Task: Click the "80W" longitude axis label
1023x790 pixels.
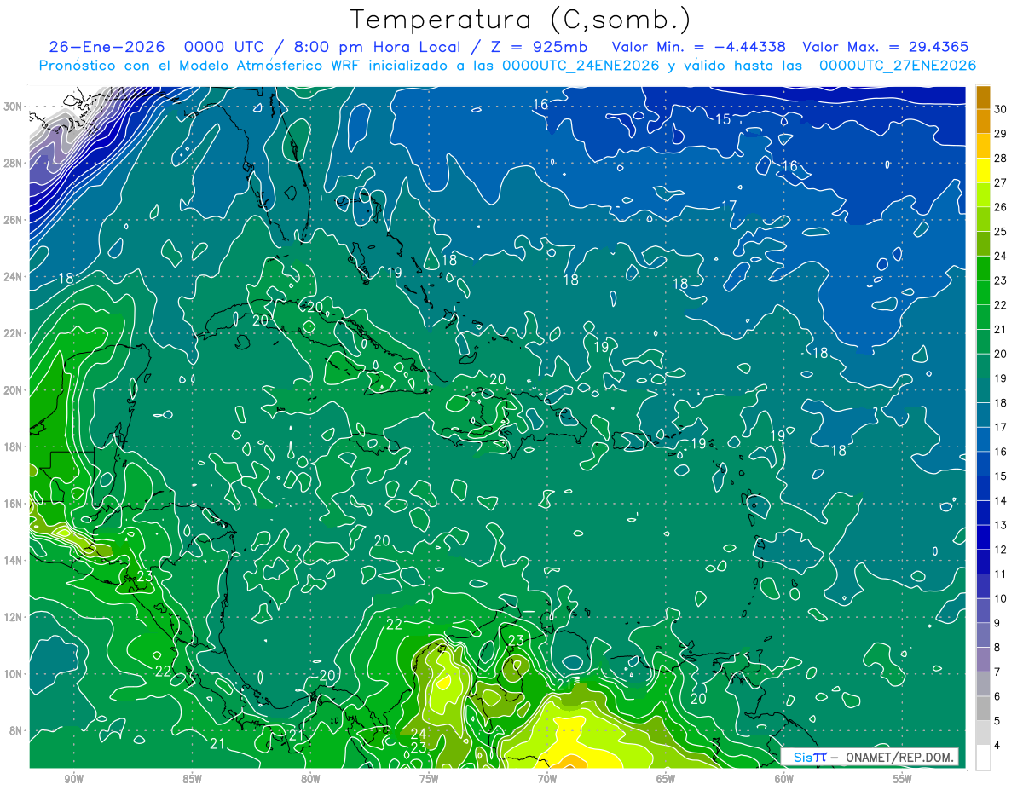Action: (x=310, y=779)
